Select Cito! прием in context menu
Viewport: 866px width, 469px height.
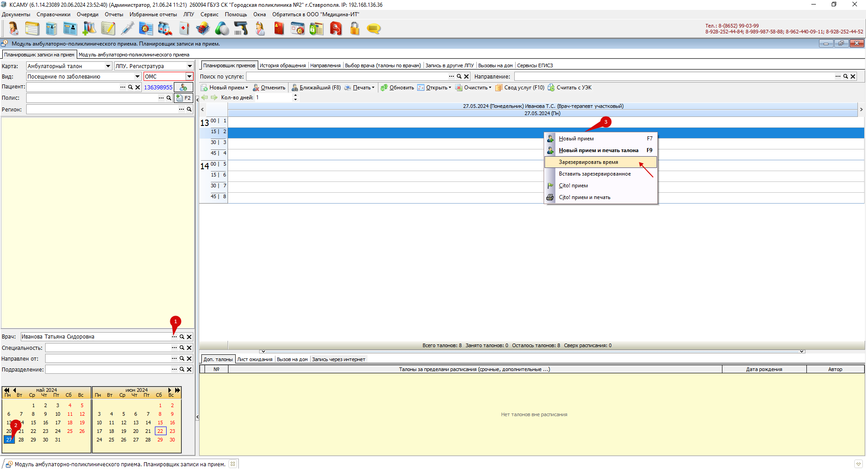click(601, 186)
